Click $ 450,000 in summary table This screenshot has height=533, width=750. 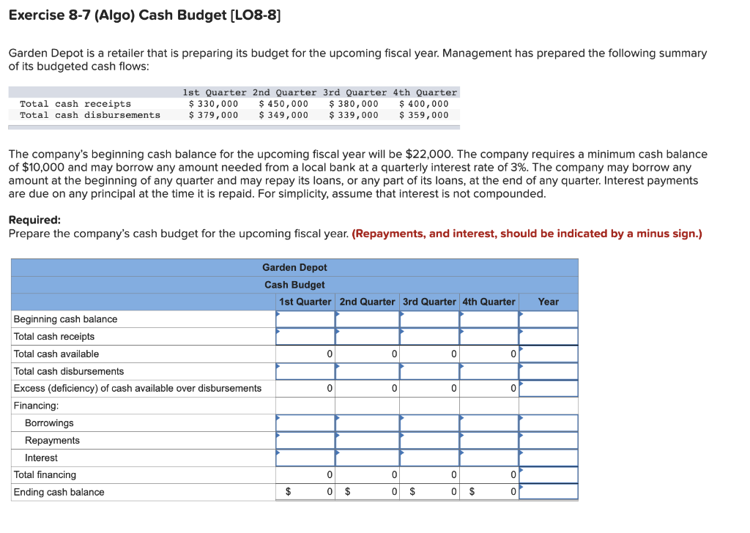(283, 104)
